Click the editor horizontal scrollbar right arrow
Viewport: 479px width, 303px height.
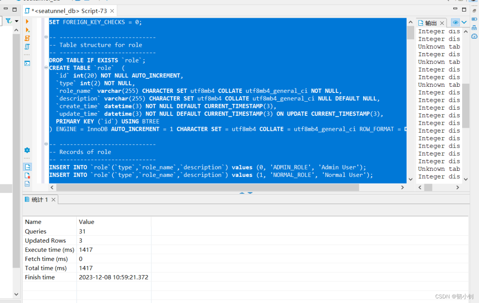(x=402, y=187)
